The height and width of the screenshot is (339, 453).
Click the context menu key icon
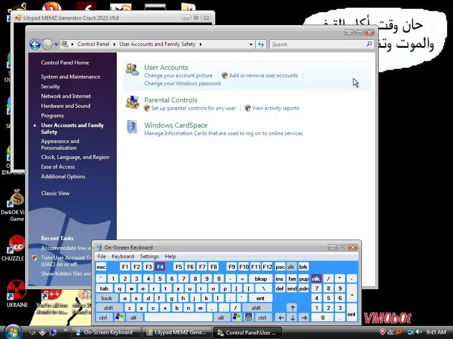(249, 318)
